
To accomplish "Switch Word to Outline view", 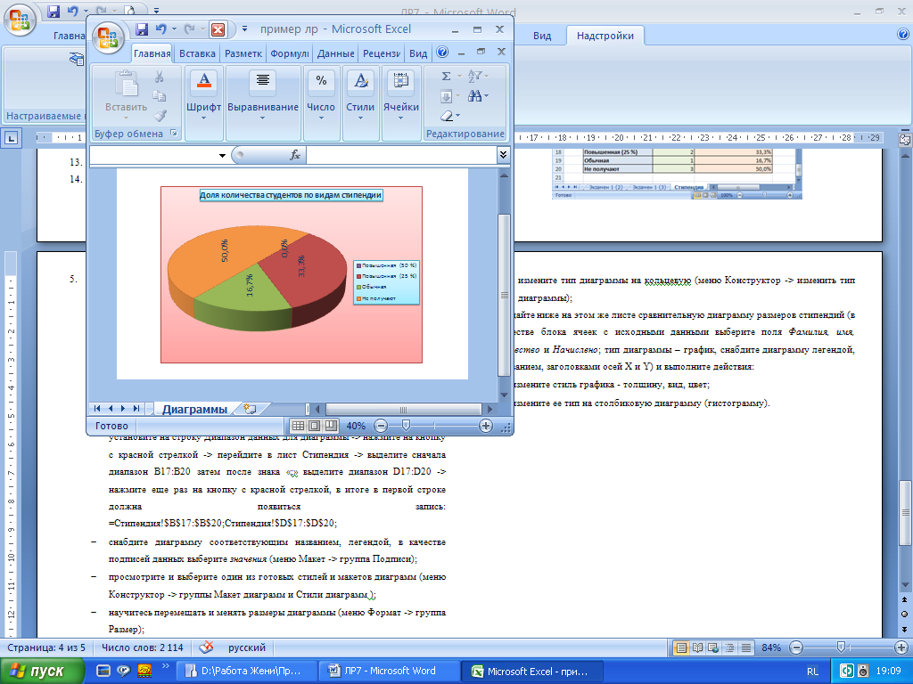I will pyautogui.click(x=729, y=647).
